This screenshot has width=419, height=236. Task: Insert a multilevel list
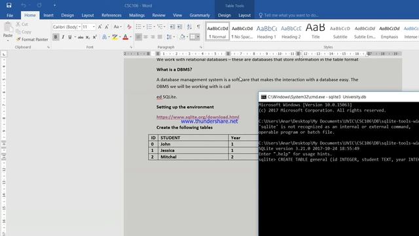point(160,27)
